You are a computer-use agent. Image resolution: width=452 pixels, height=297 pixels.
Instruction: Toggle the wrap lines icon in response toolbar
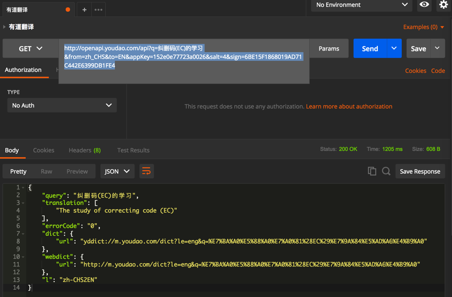(146, 171)
